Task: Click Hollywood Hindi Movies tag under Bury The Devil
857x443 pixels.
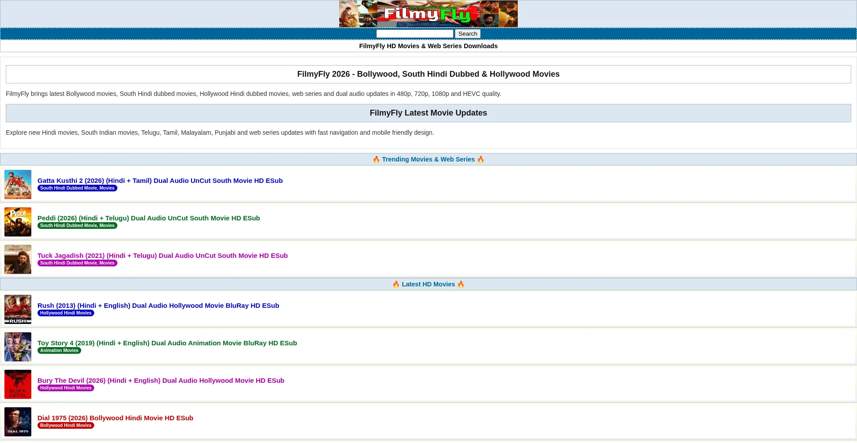Action: [x=66, y=388]
